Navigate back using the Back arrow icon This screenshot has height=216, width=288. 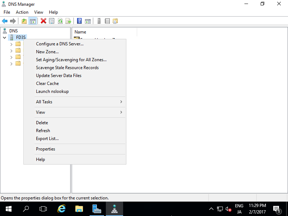coord(5,21)
